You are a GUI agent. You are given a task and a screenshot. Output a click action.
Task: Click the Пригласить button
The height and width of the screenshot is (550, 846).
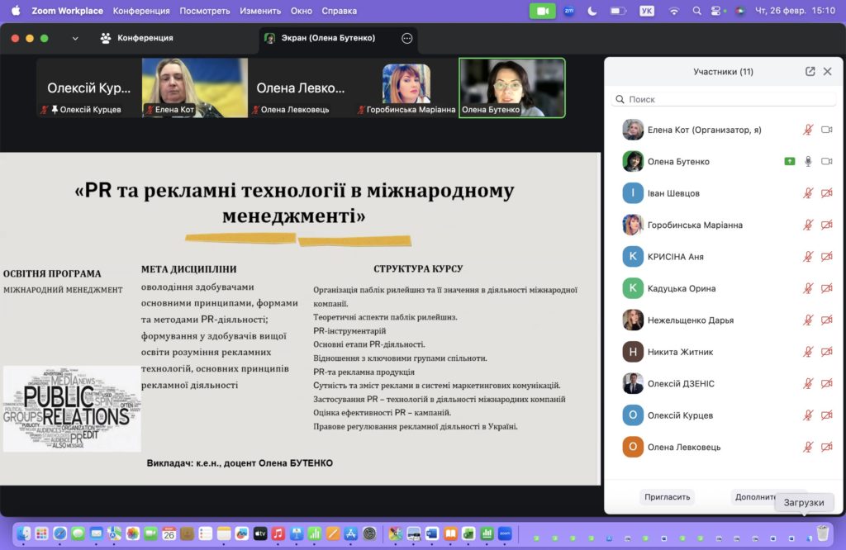coord(667,497)
